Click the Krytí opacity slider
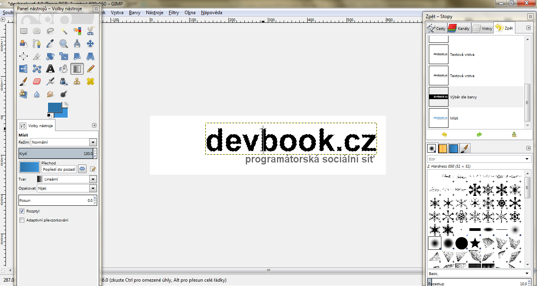The height and width of the screenshot is (286, 537). coord(55,153)
